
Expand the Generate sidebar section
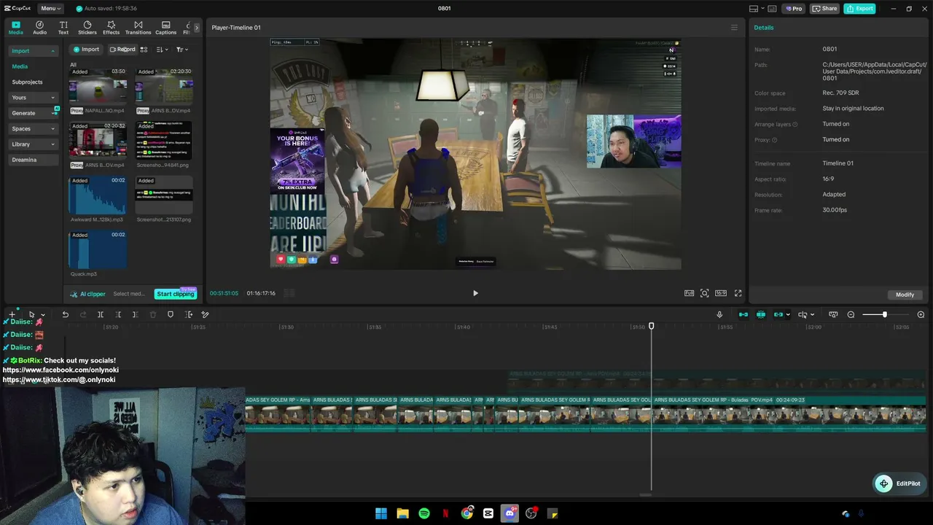click(x=33, y=113)
